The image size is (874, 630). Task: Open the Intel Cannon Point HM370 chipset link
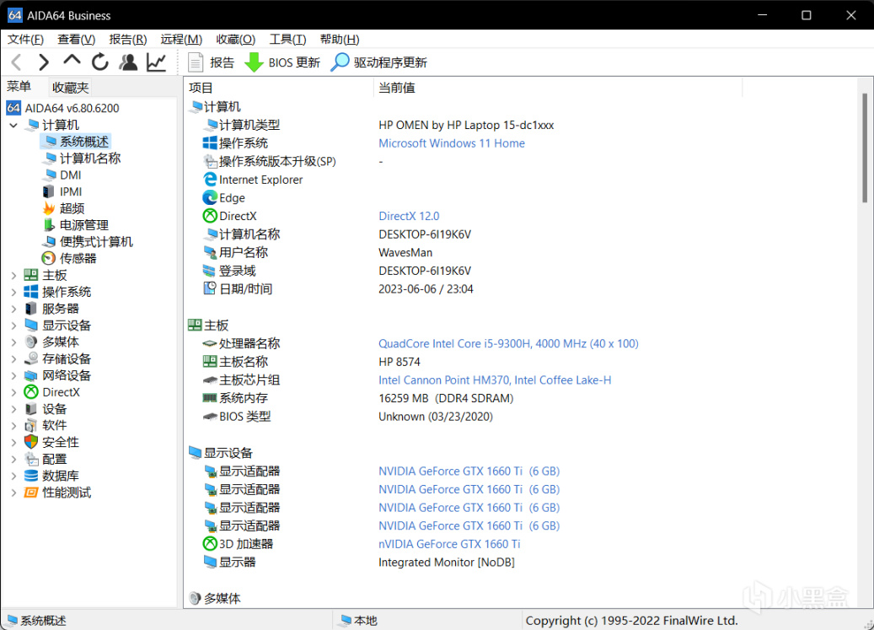pyautogui.click(x=495, y=380)
